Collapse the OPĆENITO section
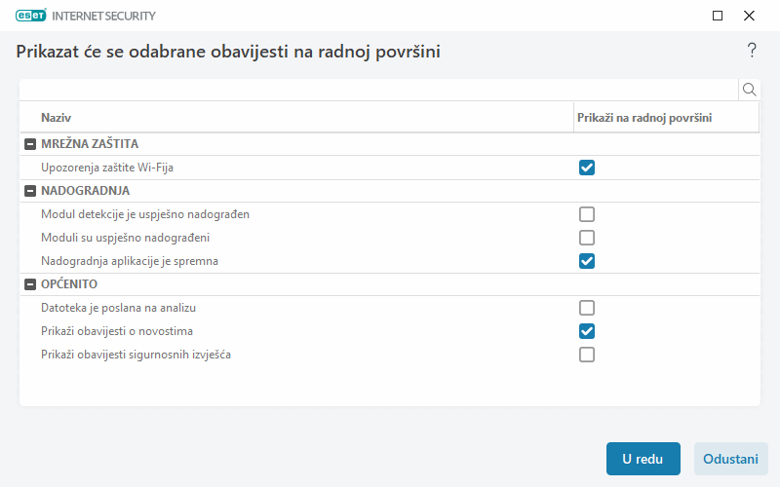Viewport: 780px width, 487px height. pyautogui.click(x=30, y=284)
